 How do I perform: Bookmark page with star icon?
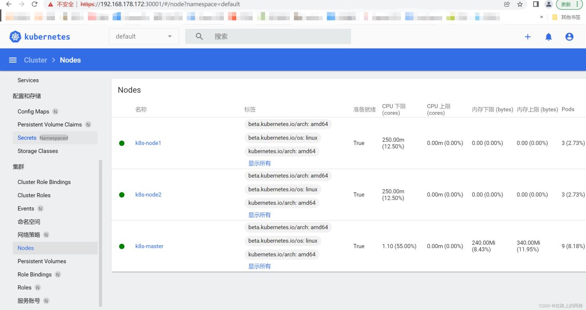tap(520, 4)
